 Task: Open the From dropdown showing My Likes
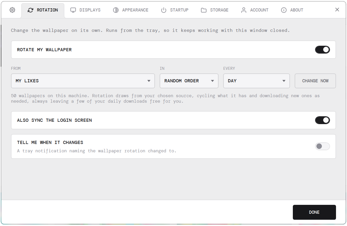[83, 81]
